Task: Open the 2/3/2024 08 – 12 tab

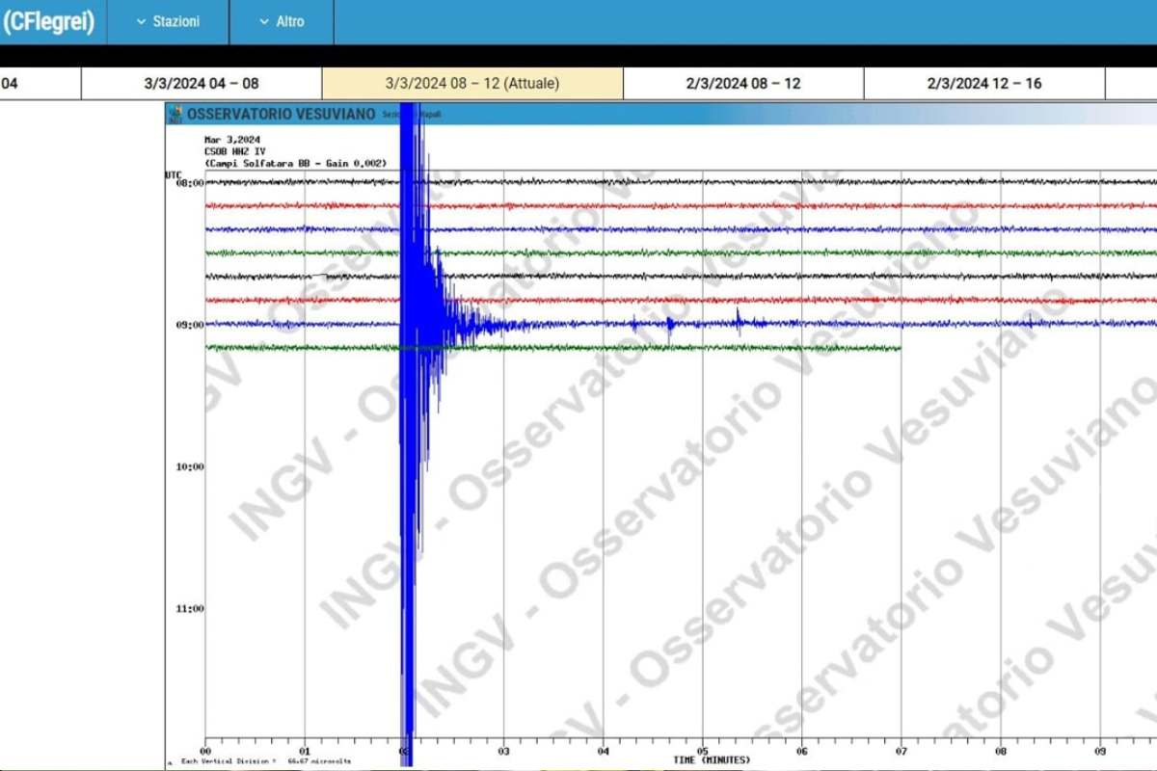Action: (743, 83)
